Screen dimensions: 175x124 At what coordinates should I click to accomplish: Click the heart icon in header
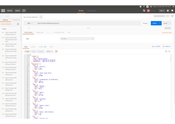(x=172, y=11)
